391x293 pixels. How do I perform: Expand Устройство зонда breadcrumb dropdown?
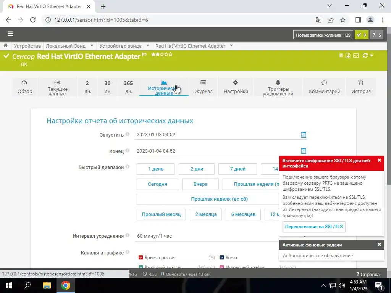tap(148, 46)
